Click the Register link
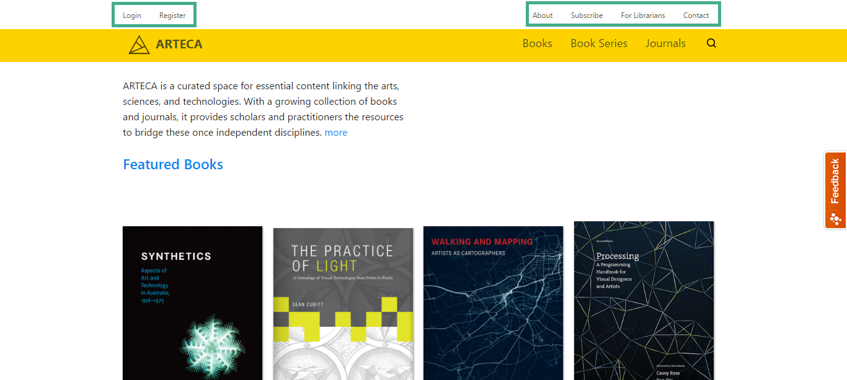This screenshot has height=380, width=847. (172, 15)
